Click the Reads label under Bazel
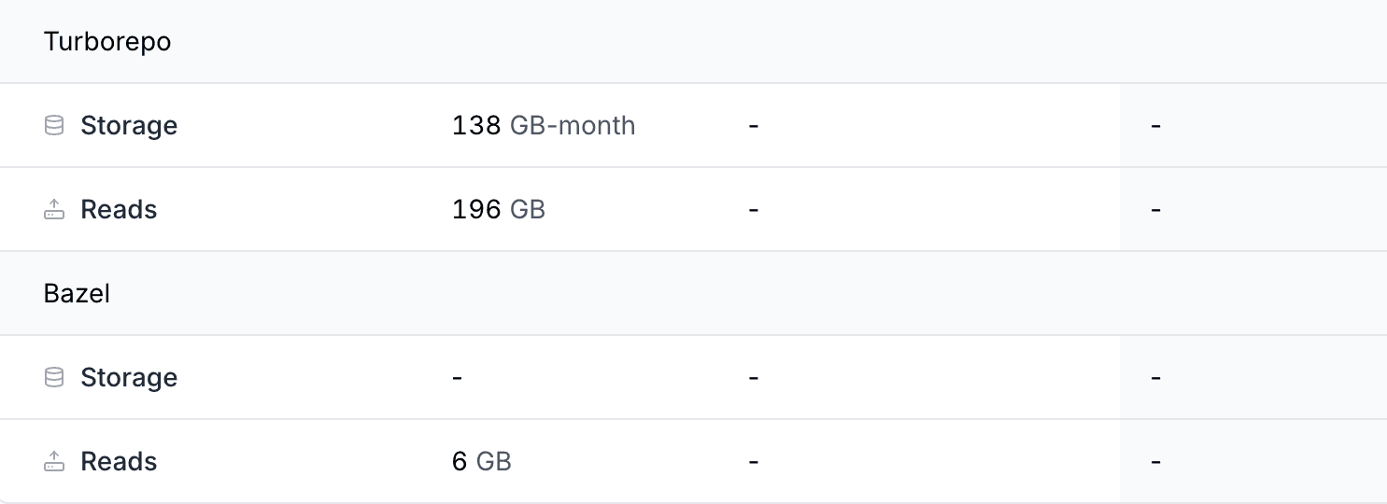1387x504 pixels. click(119, 461)
